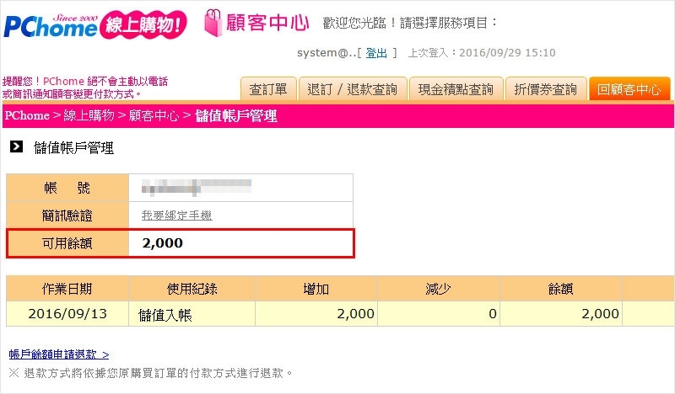675x394 pixels.
Task: Click the 餘額 column header
Action: point(560,289)
